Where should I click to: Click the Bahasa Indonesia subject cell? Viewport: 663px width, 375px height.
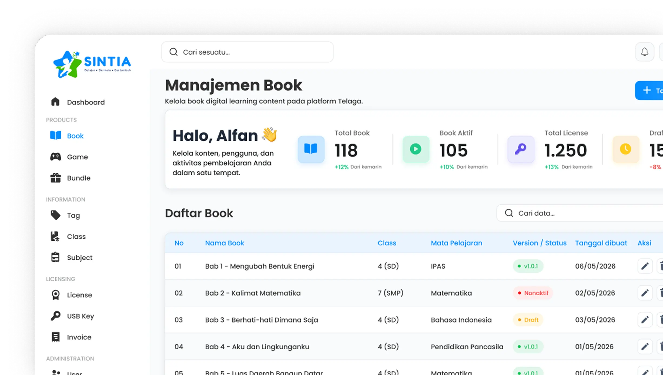pyautogui.click(x=461, y=320)
